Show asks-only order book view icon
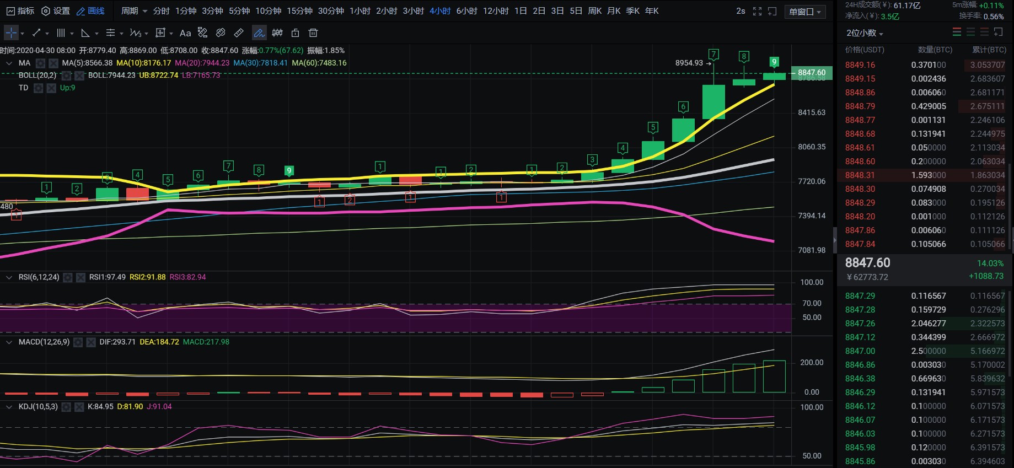 click(984, 33)
